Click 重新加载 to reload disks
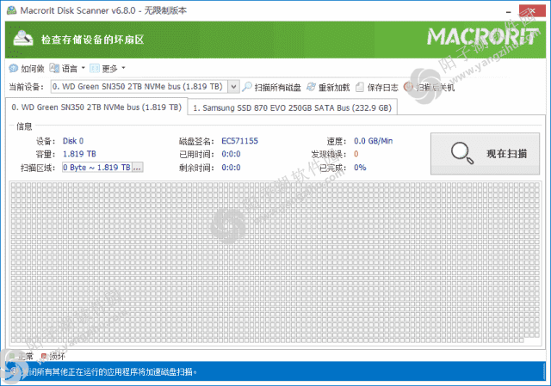 [334, 88]
